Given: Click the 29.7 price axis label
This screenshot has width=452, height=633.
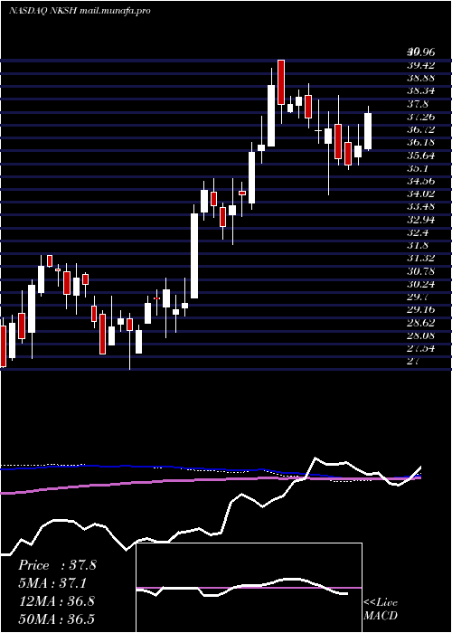Looking at the screenshot, I should click(x=418, y=298).
